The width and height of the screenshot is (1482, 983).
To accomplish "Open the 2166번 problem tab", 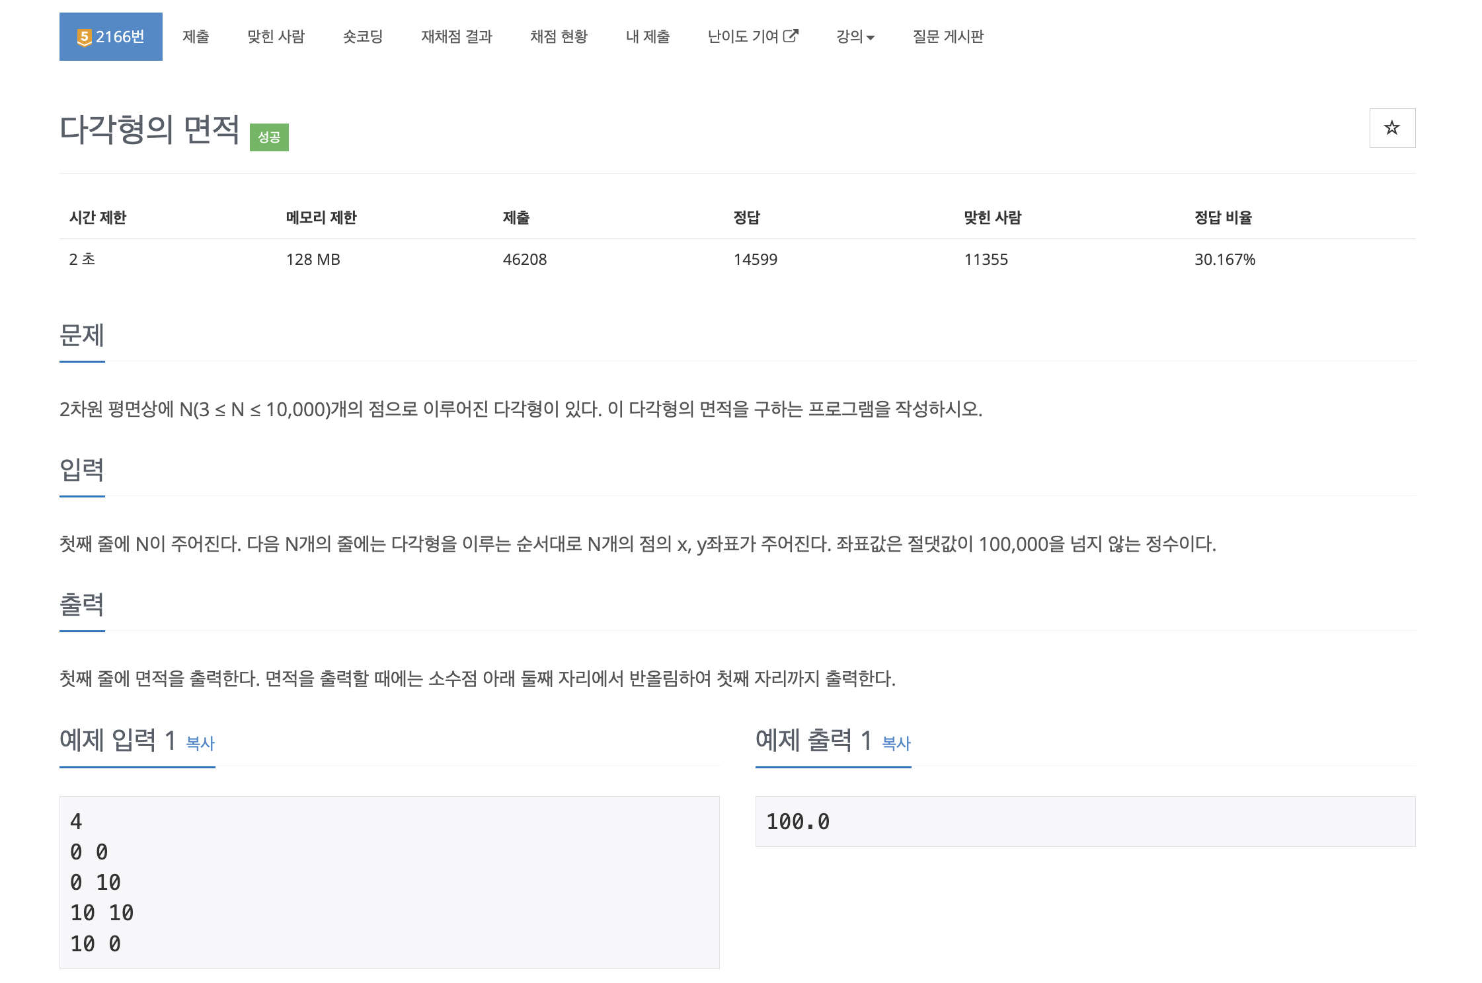I will pos(111,36).
